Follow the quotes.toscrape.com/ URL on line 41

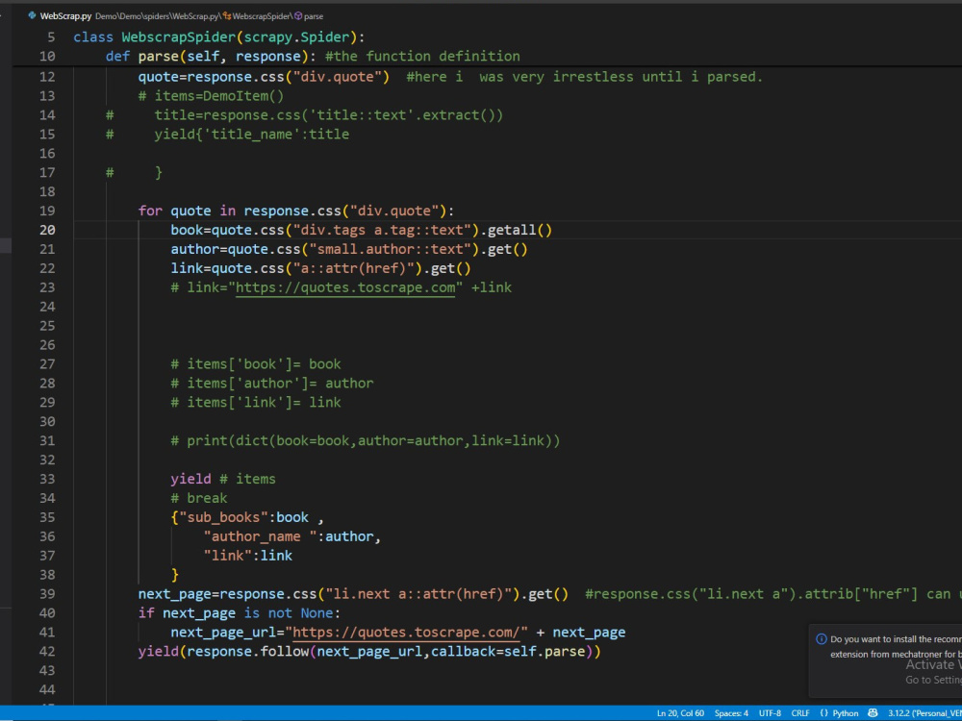pyautogui.click(x=407, y=633)
